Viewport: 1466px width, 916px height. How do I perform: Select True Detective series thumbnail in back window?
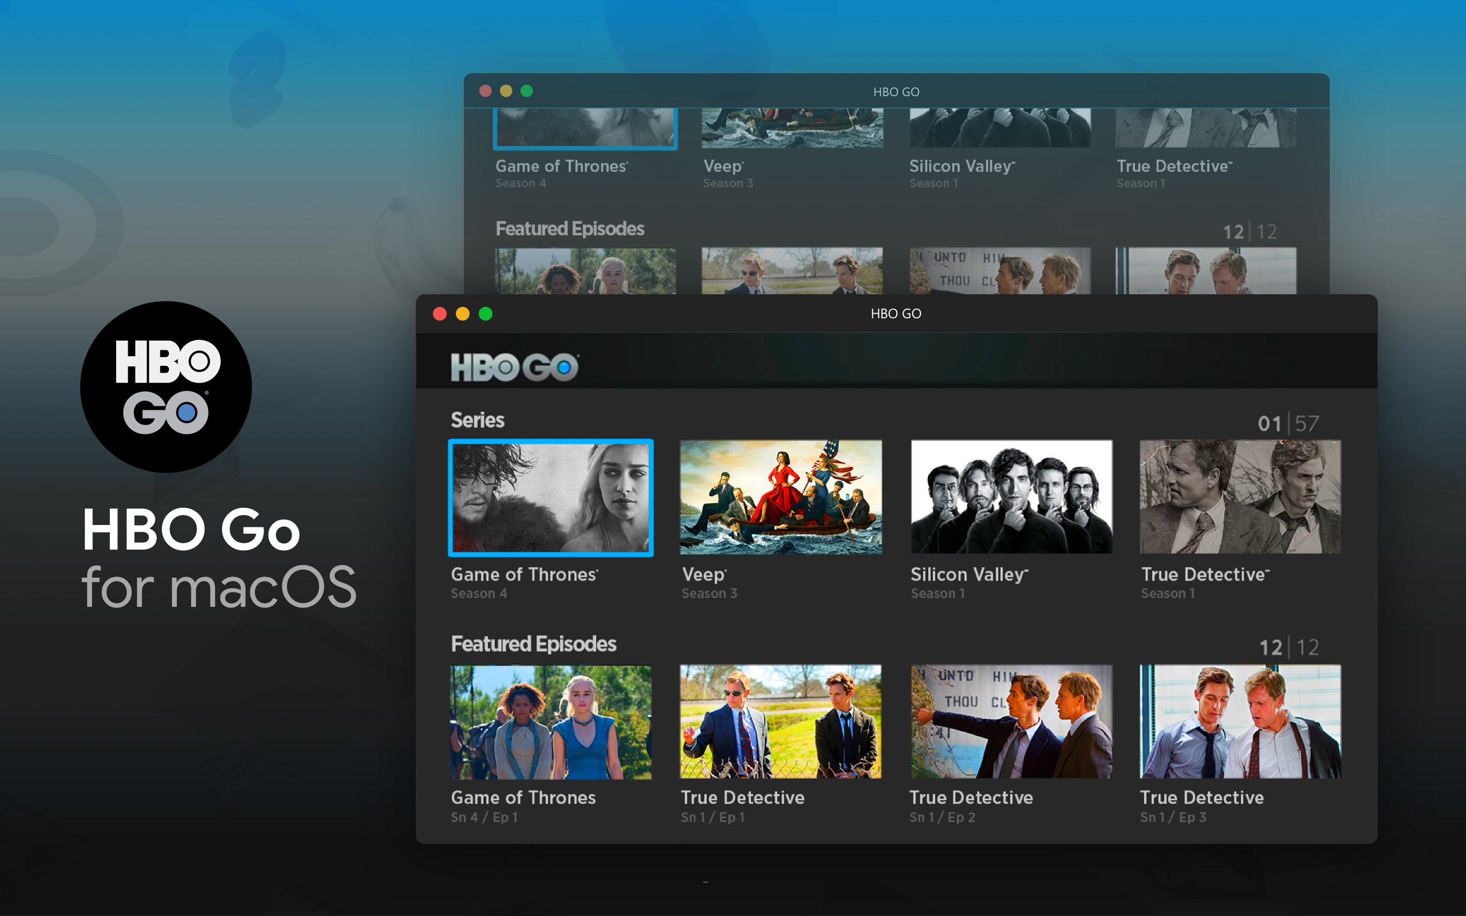click(x=1205, y=128)
